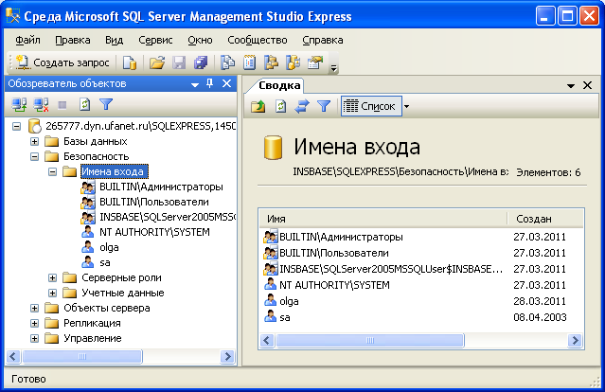Open the Сообщество menu

[x=258, y=40]
